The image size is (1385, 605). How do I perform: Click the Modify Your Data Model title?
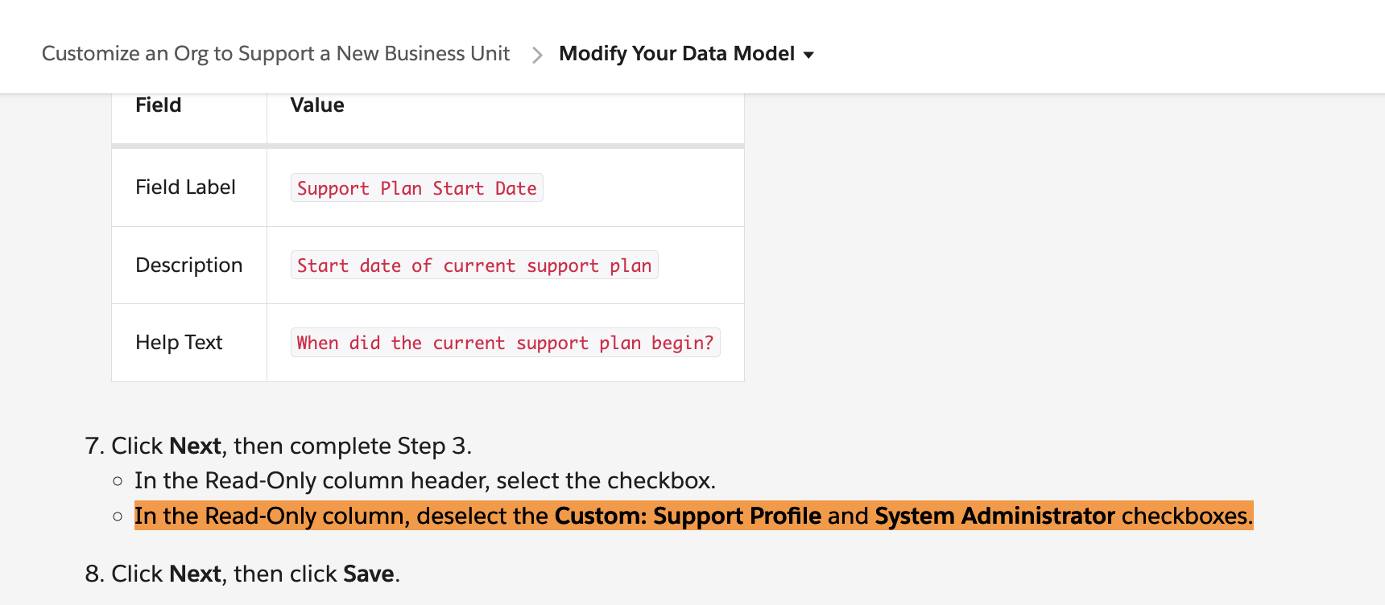tap(676, 54)
